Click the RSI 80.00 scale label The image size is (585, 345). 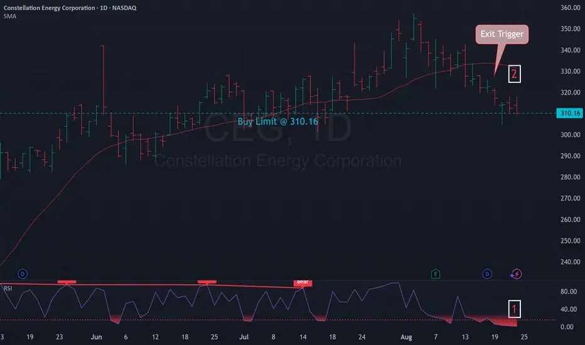[569, 292]
